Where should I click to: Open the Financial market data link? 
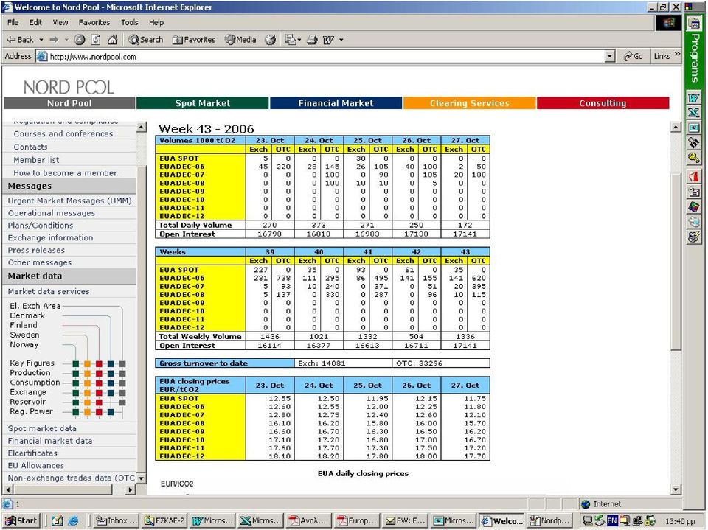point(50,441)
